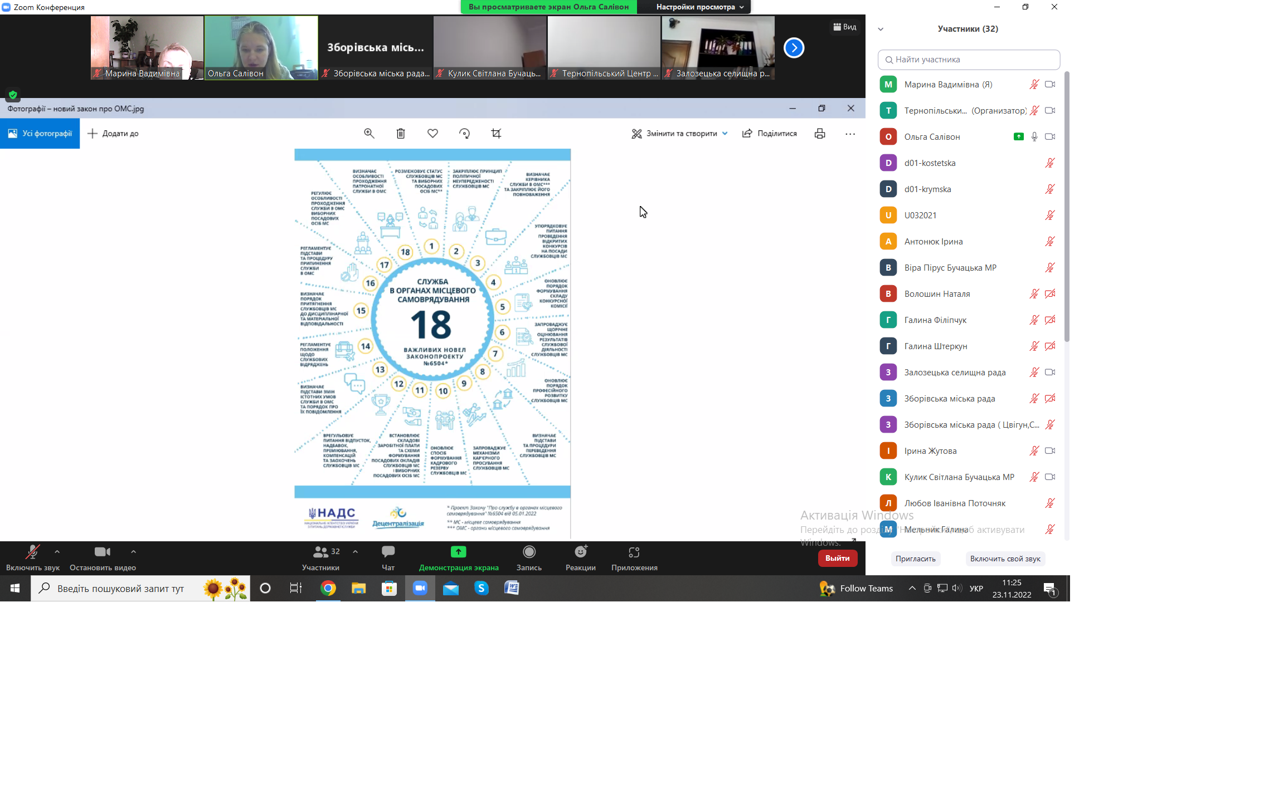The width and height of the screenshot is (1264, 793).
Task: Click microphone icon for Ольга Салівон
Action: click(1034, 137)
